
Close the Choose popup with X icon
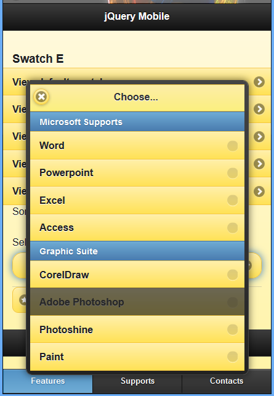click(41, 97)
